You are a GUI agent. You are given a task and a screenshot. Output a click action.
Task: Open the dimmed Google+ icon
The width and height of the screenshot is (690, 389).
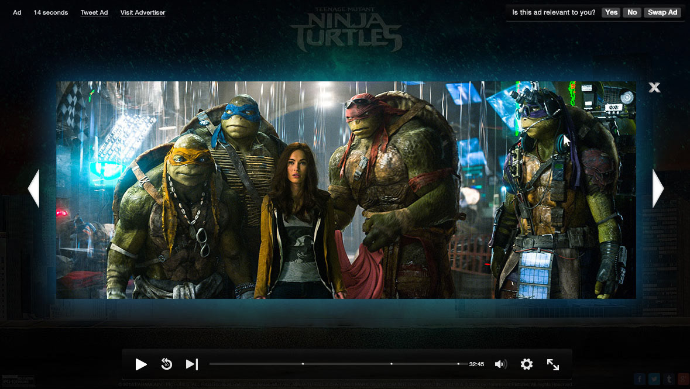pos(684,379)
